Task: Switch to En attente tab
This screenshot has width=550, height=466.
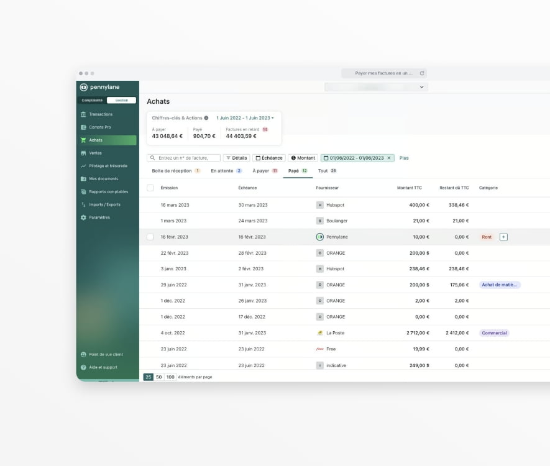Action: coord(226,171)
